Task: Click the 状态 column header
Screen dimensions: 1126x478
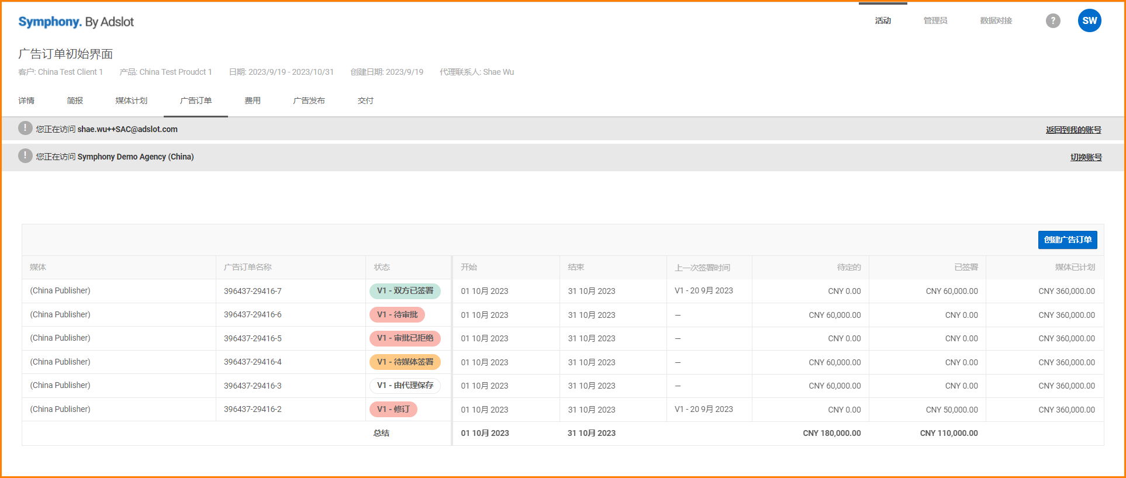Action: click(x=382, y=267)
